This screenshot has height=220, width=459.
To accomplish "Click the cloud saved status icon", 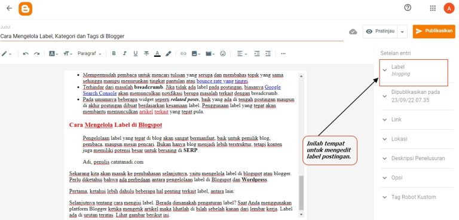I will [x=353, y=32].
